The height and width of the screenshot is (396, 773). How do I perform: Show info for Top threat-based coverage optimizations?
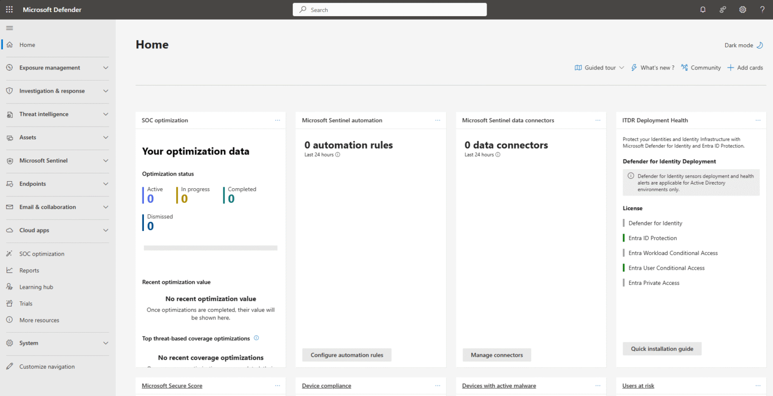pos(256,338)
